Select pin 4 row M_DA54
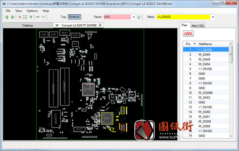Screen dimensions: 239x151 [x=206, y=64]
